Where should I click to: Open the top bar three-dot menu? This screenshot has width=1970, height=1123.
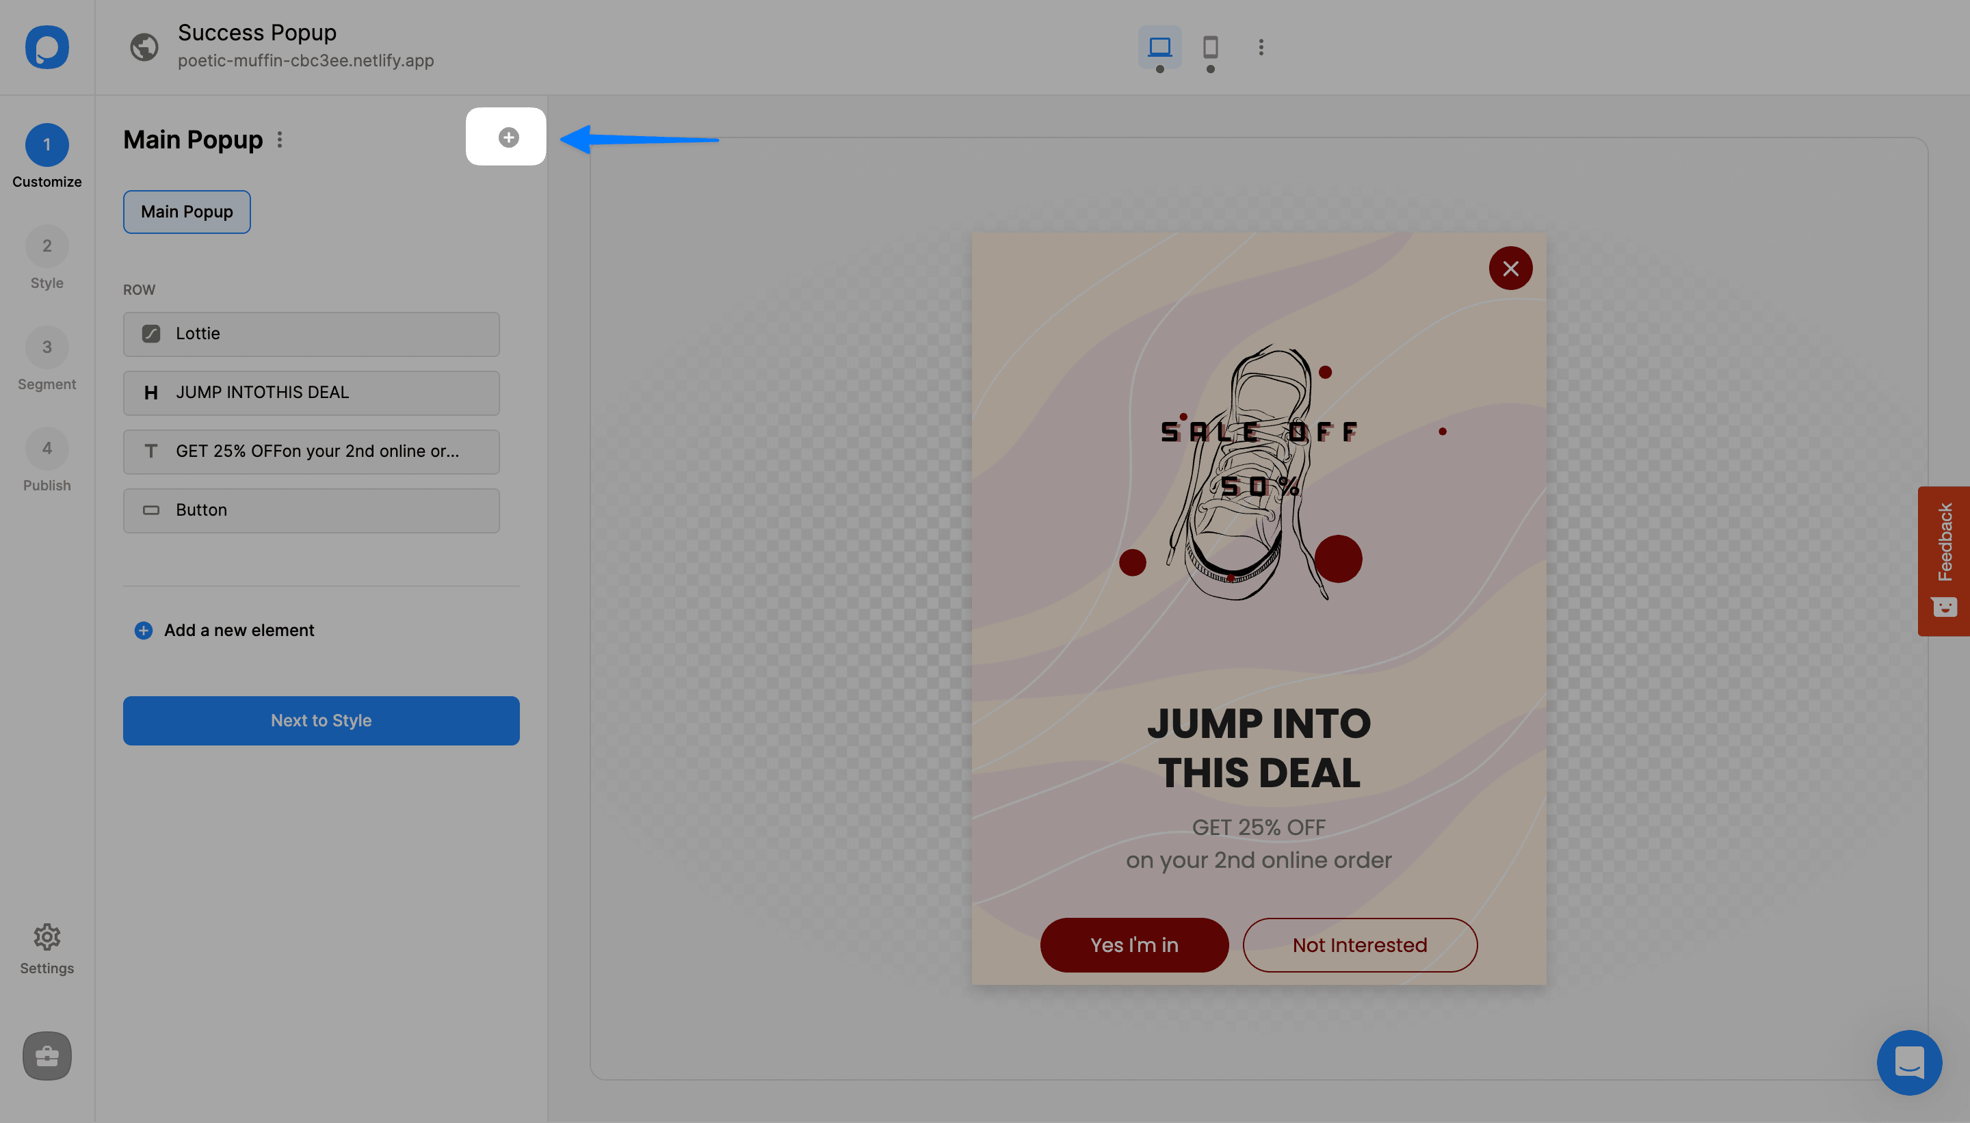1261,47
